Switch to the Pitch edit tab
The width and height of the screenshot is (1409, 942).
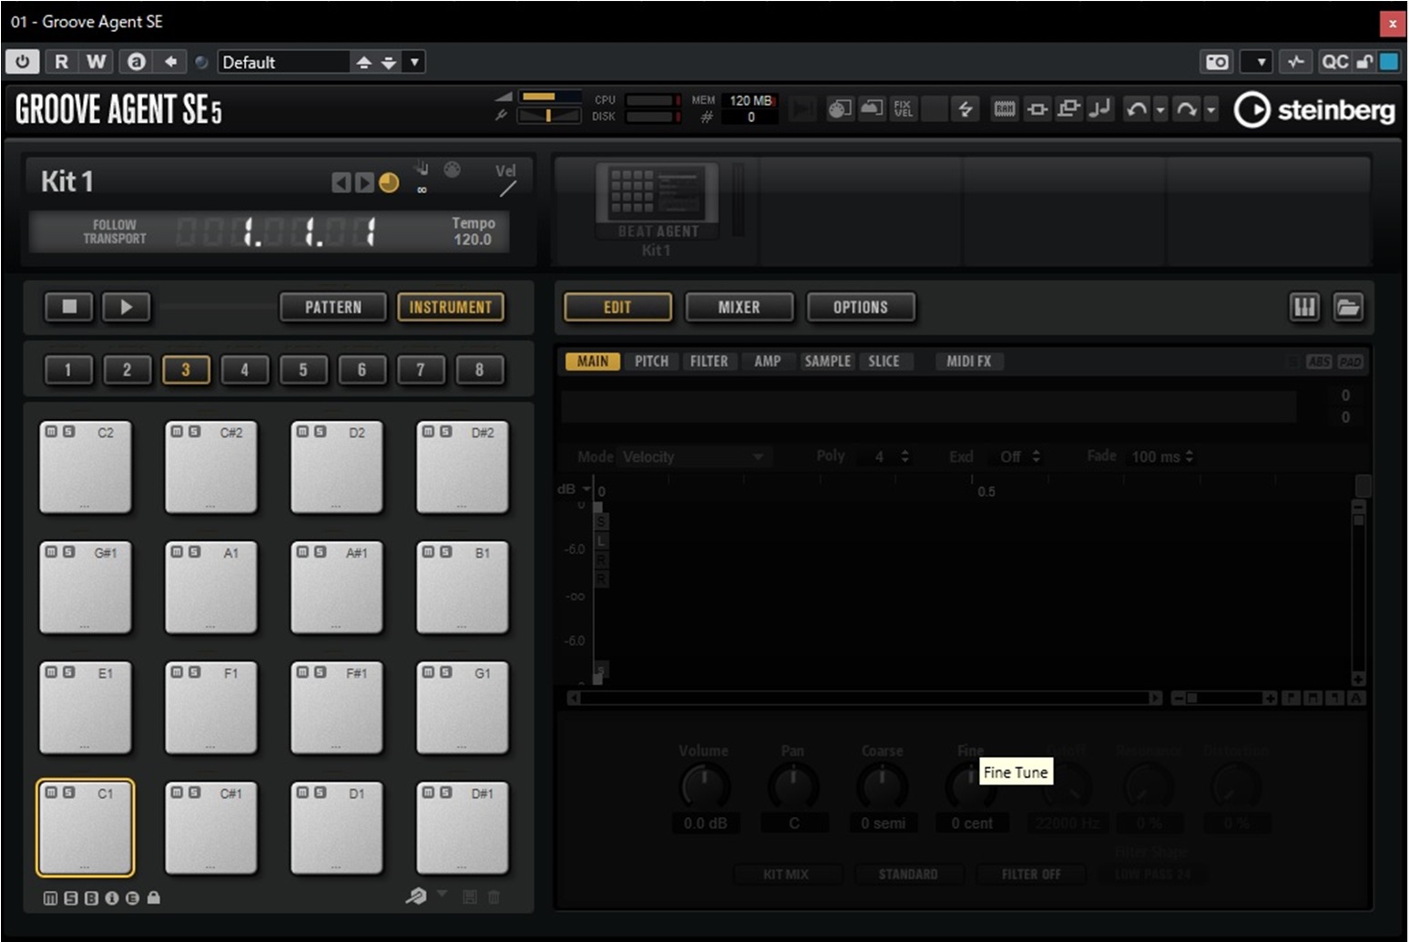[651, 362]
